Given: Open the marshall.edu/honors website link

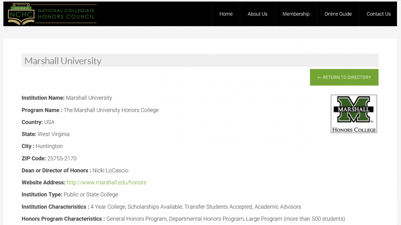Looking at the screenshot, I should click(x=106, y=182).
